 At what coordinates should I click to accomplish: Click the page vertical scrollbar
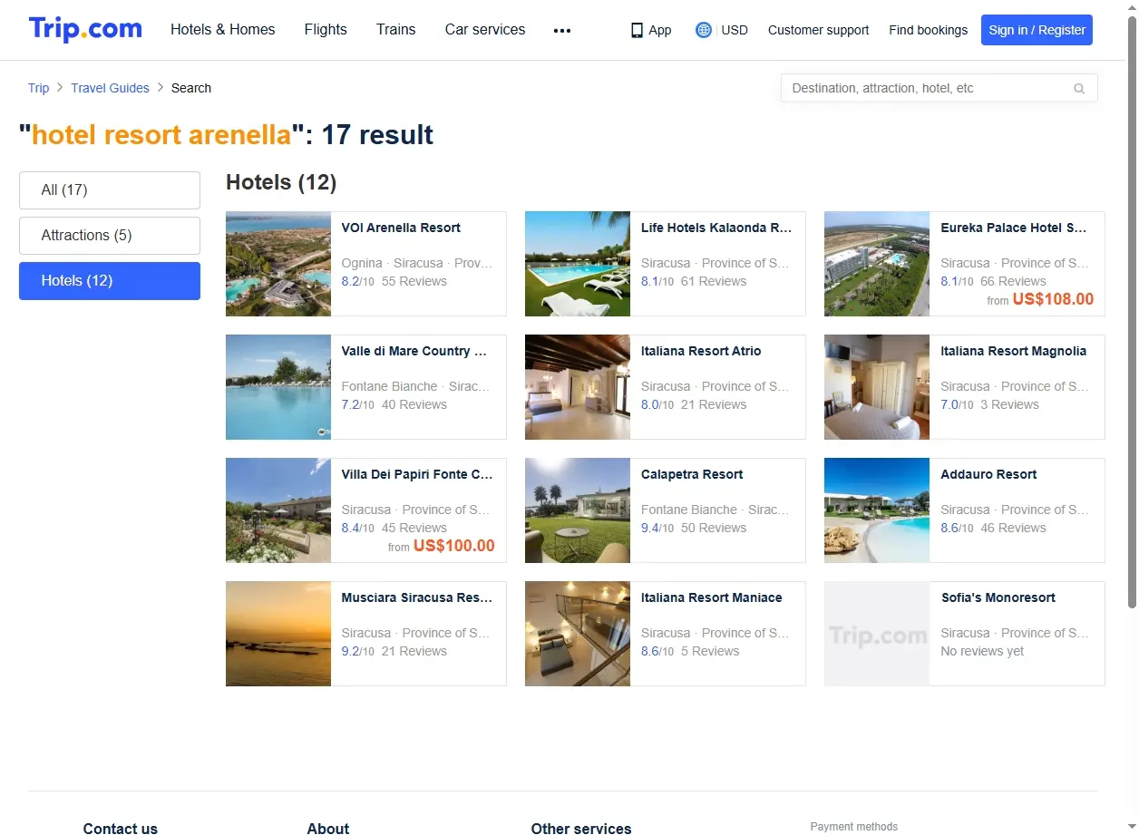(x=1131, y=311)
